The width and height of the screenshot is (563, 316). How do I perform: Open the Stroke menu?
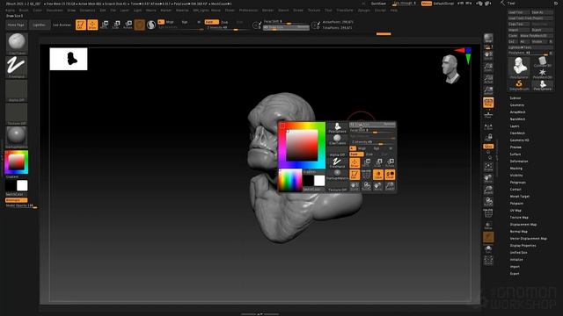[x=298, y=11]
